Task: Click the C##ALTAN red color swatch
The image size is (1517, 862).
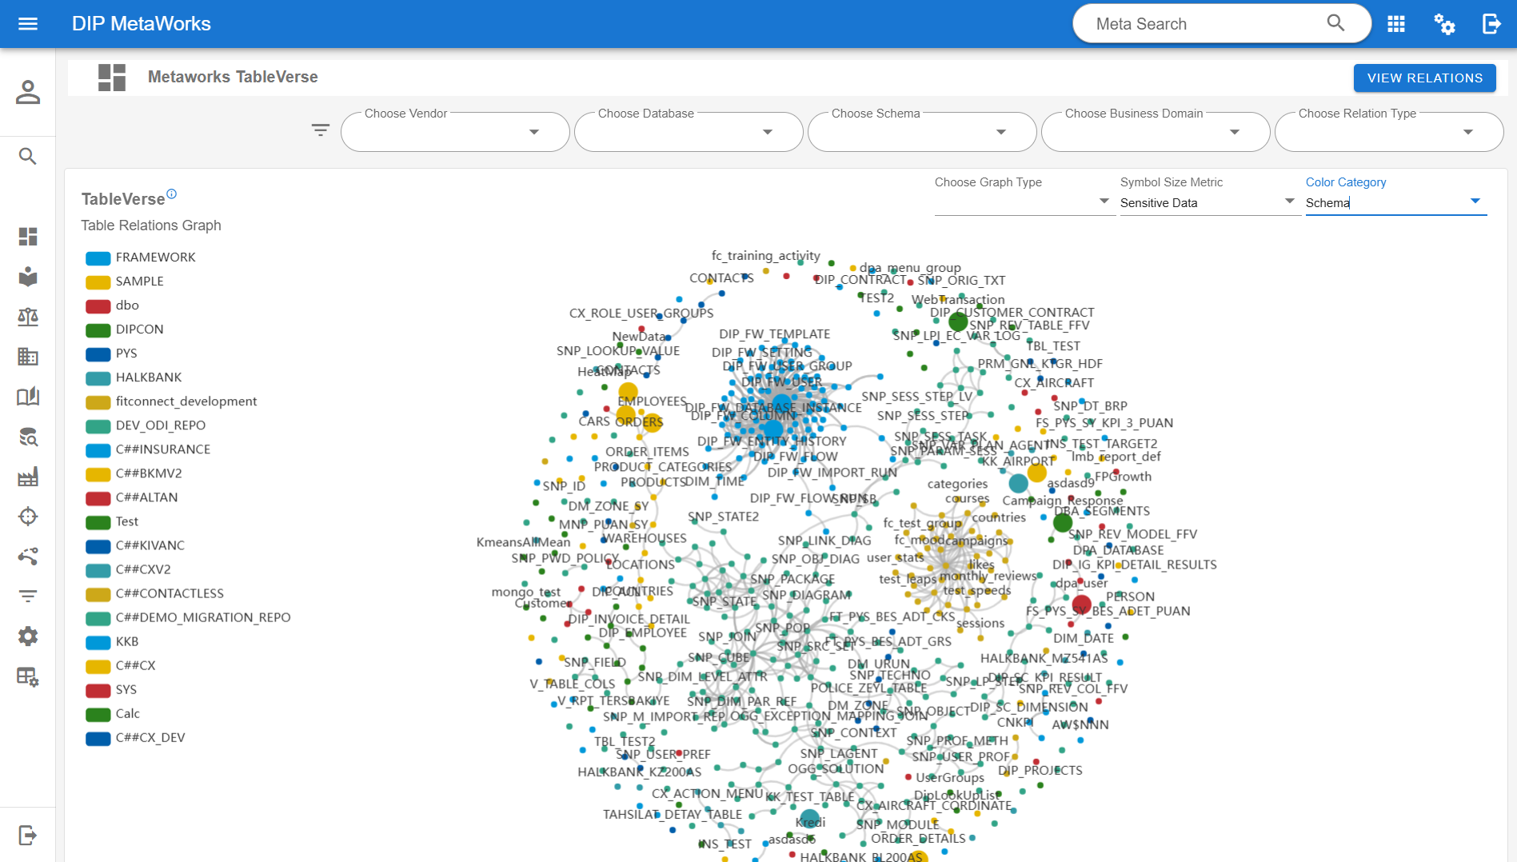Action: coord(98,498)
